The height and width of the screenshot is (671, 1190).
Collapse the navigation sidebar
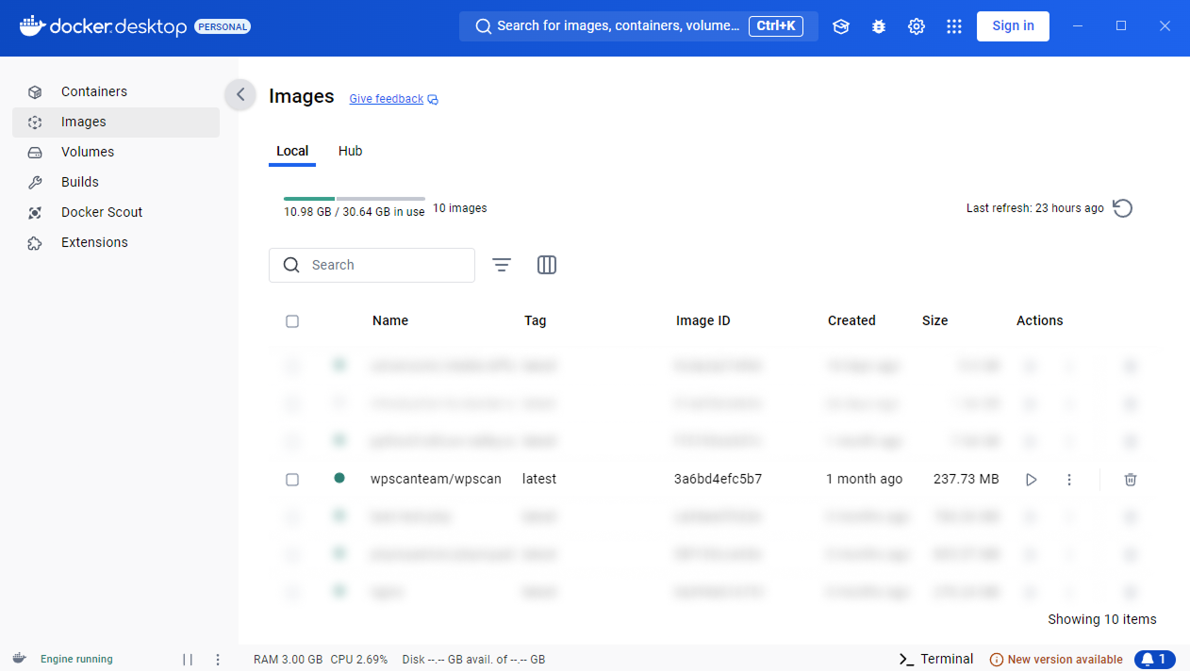tap(240, 95)
